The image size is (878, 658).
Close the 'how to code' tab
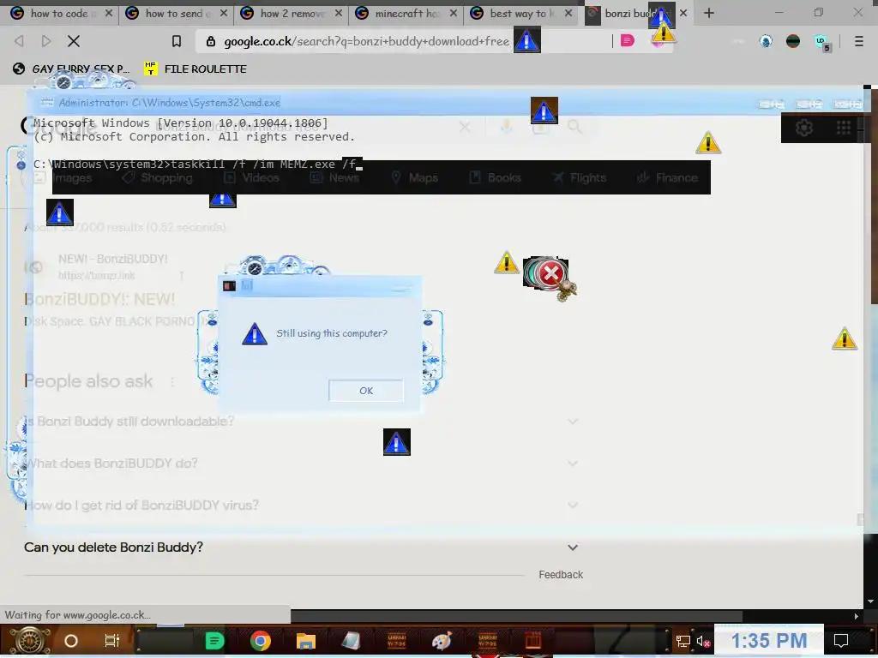(109, 13)
